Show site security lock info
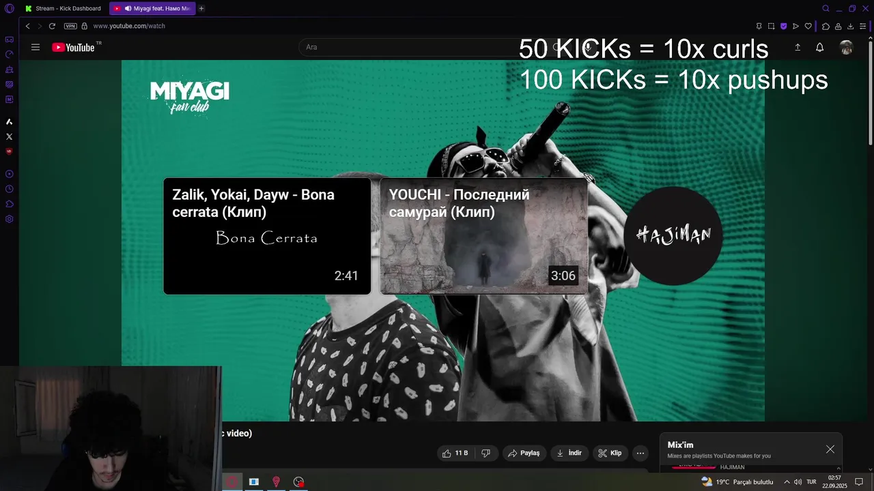 pyautogui.click(x=85, y=26)
